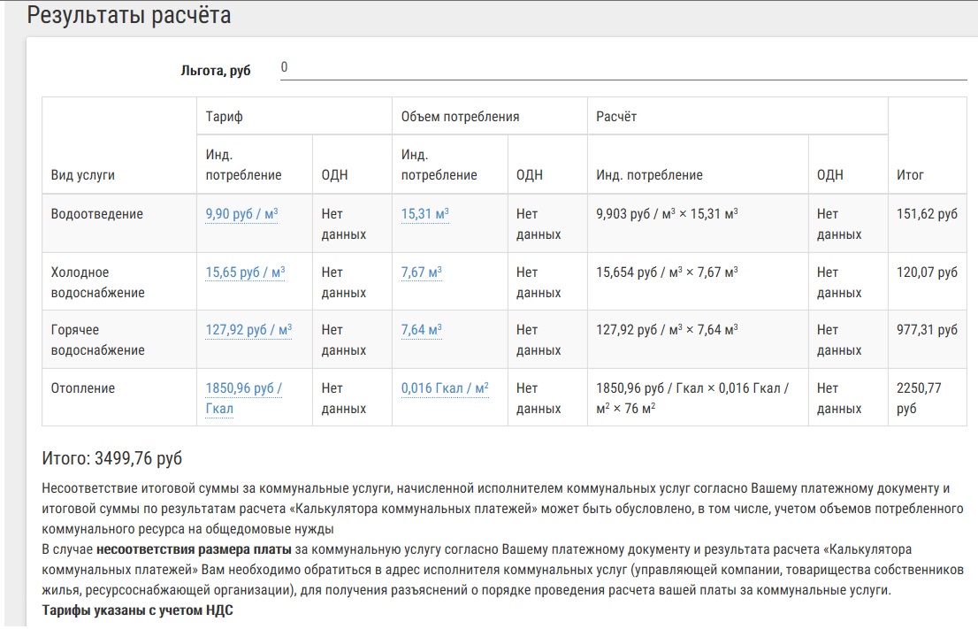Click the Итог column header

910,175
